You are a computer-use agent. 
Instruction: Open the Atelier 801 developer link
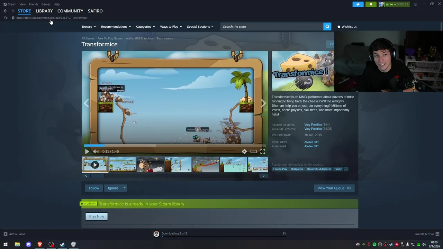pyautogui.click(x=311, y=142)
